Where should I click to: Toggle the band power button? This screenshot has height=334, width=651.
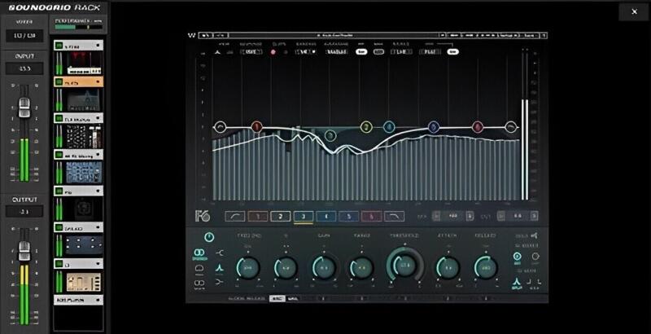coord(210,237)
